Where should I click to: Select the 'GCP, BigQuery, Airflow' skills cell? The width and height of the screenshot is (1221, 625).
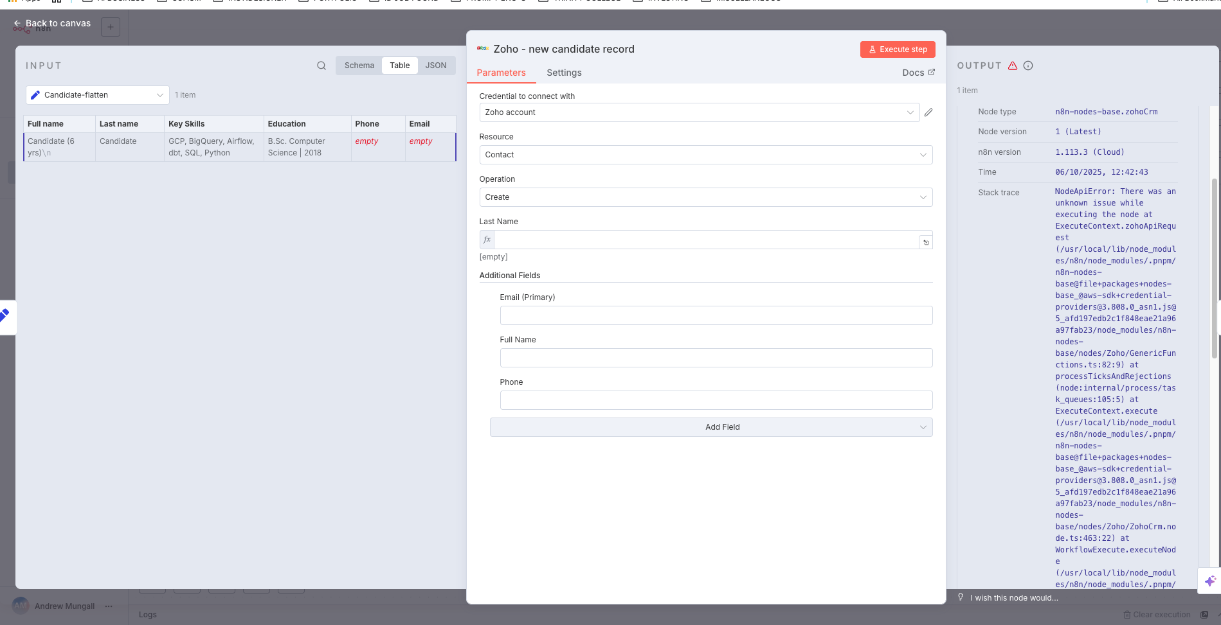pos(213,147)
